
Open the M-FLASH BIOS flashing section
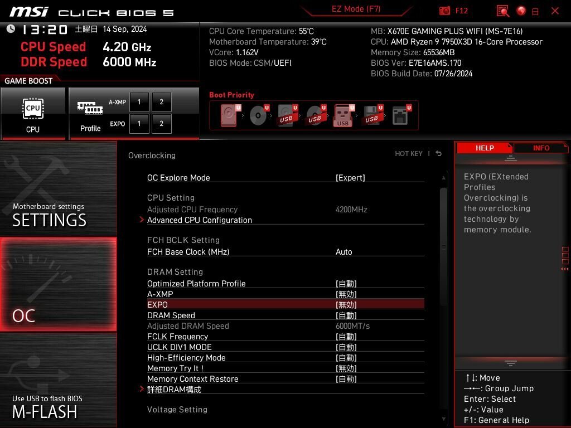pyautogui.click(x=58, y=380)
